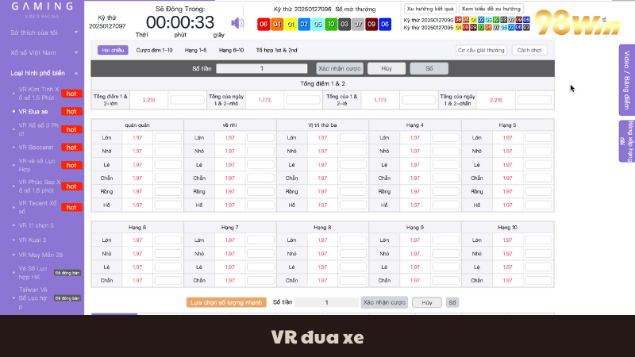Open the Tổ hợp 1st & 2nd tab
The width and height of the screenshot is (635, 357).
(x=276, y=50)
